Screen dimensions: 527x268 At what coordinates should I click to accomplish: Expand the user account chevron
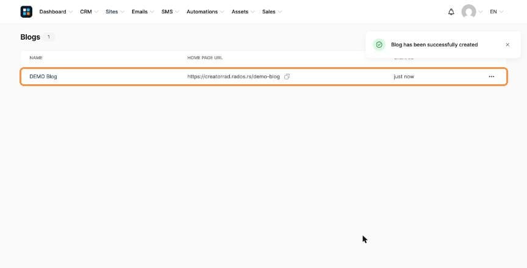point(481,12)
